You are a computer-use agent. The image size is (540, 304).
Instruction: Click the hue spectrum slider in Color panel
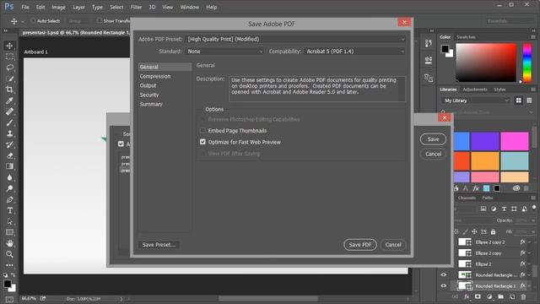(x=527, y=62)
